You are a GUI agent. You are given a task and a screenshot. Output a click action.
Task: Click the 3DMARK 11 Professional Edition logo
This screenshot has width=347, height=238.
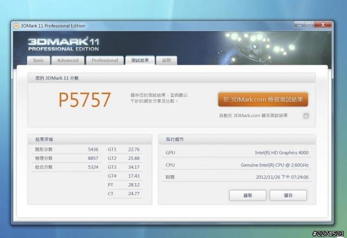click(63, 44)
